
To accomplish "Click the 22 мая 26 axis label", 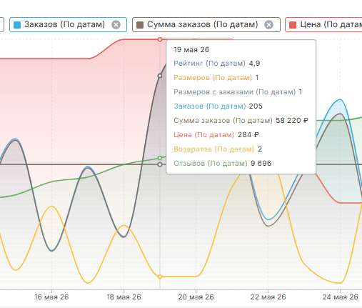I will coord(268,297).
